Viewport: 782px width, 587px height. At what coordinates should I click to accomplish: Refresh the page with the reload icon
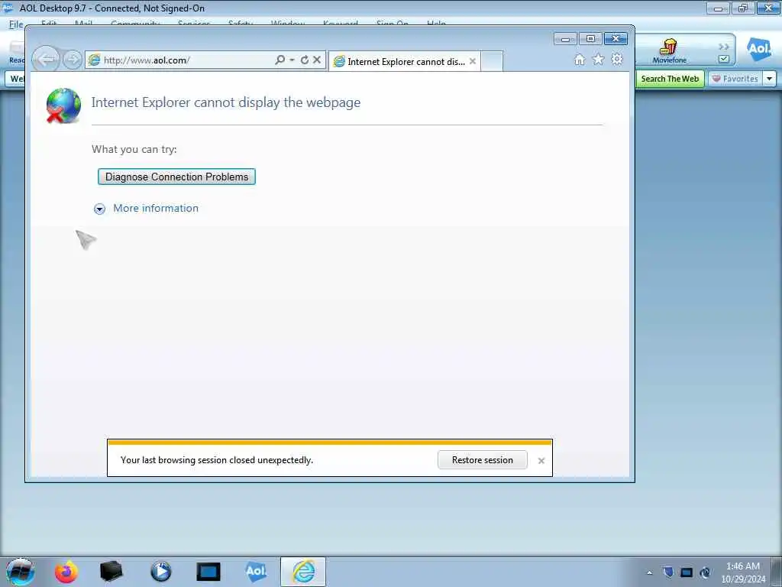(304, 60)
